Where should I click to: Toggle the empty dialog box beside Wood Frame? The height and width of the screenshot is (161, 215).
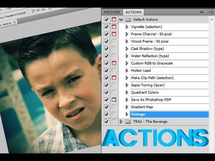pyautogui.click(x=114, y=41)
